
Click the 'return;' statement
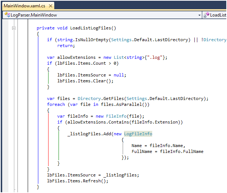(x=66, y=46)
